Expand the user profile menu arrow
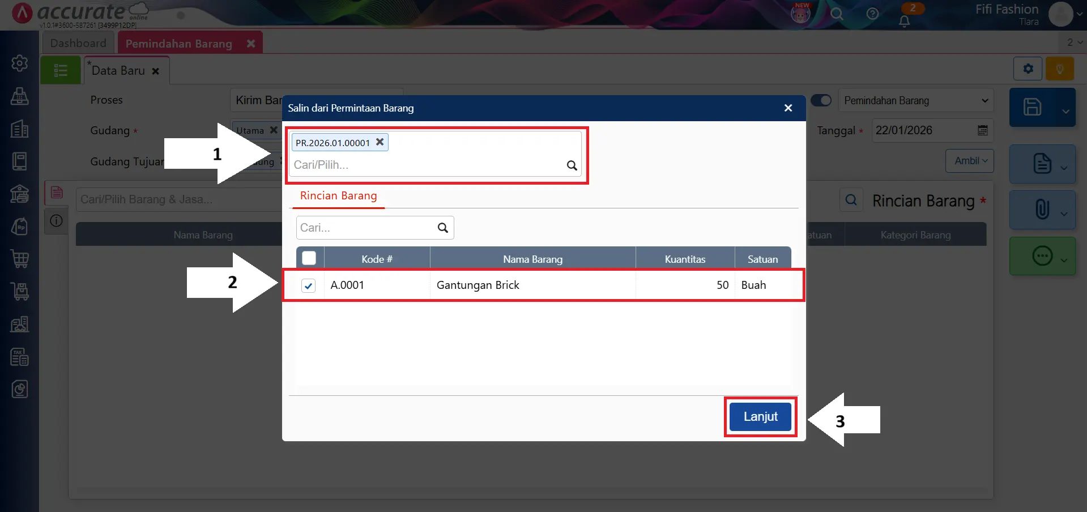This screenshot has width=1087, height=512. pos(1079,15)
